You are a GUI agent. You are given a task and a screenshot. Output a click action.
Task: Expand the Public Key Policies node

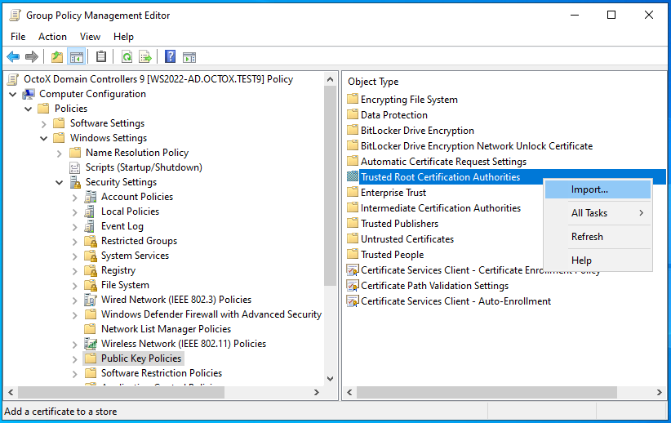74,358
